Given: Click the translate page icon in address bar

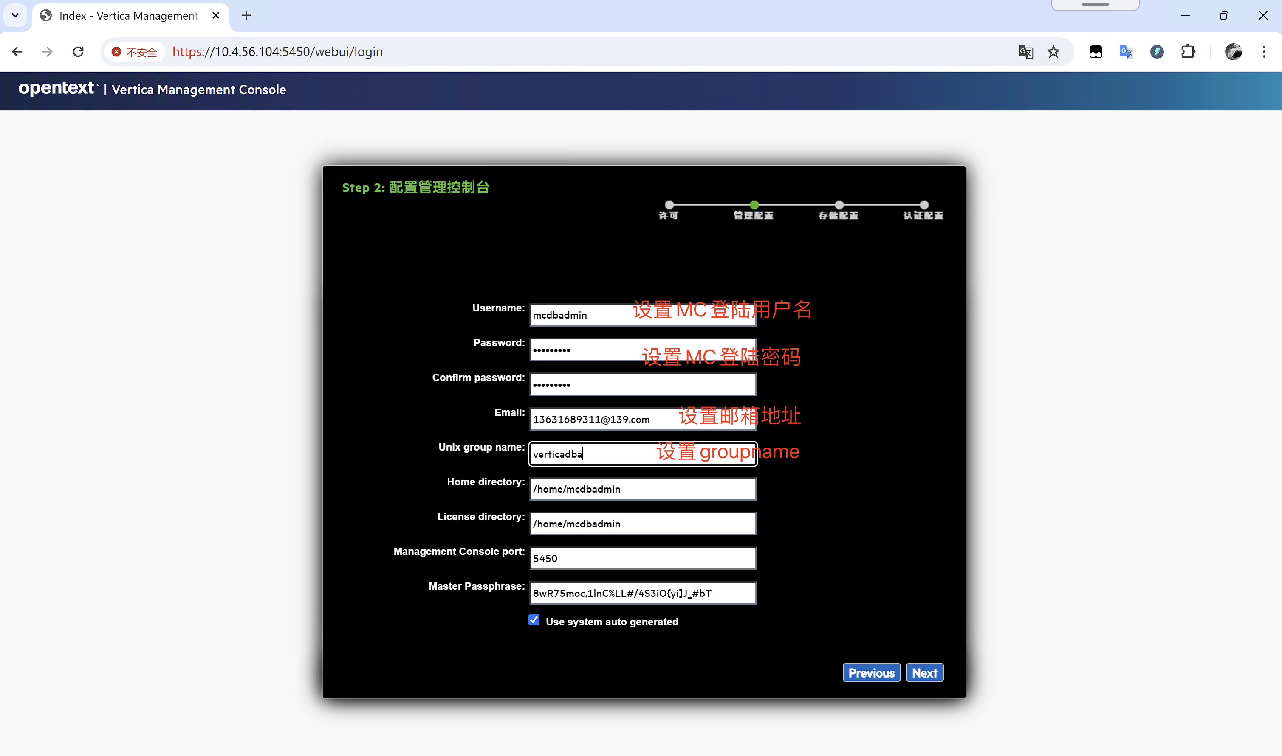Looking at the screenshot, I should click(1025, 51).
